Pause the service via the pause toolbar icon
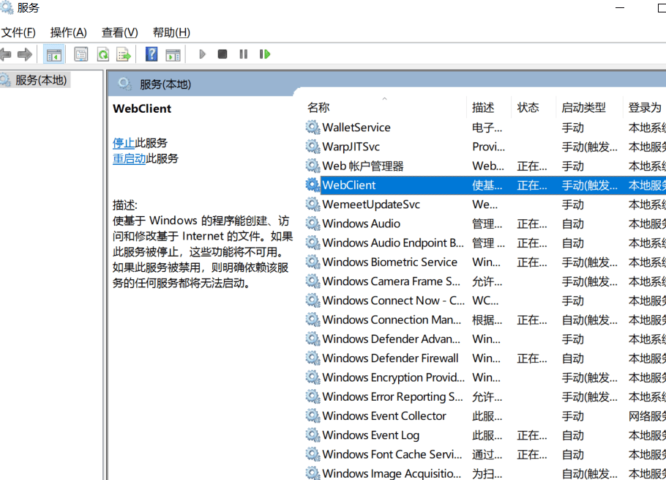Image resolution: width=666 pixels, height=480 pixels. click(x=243, y=53)
